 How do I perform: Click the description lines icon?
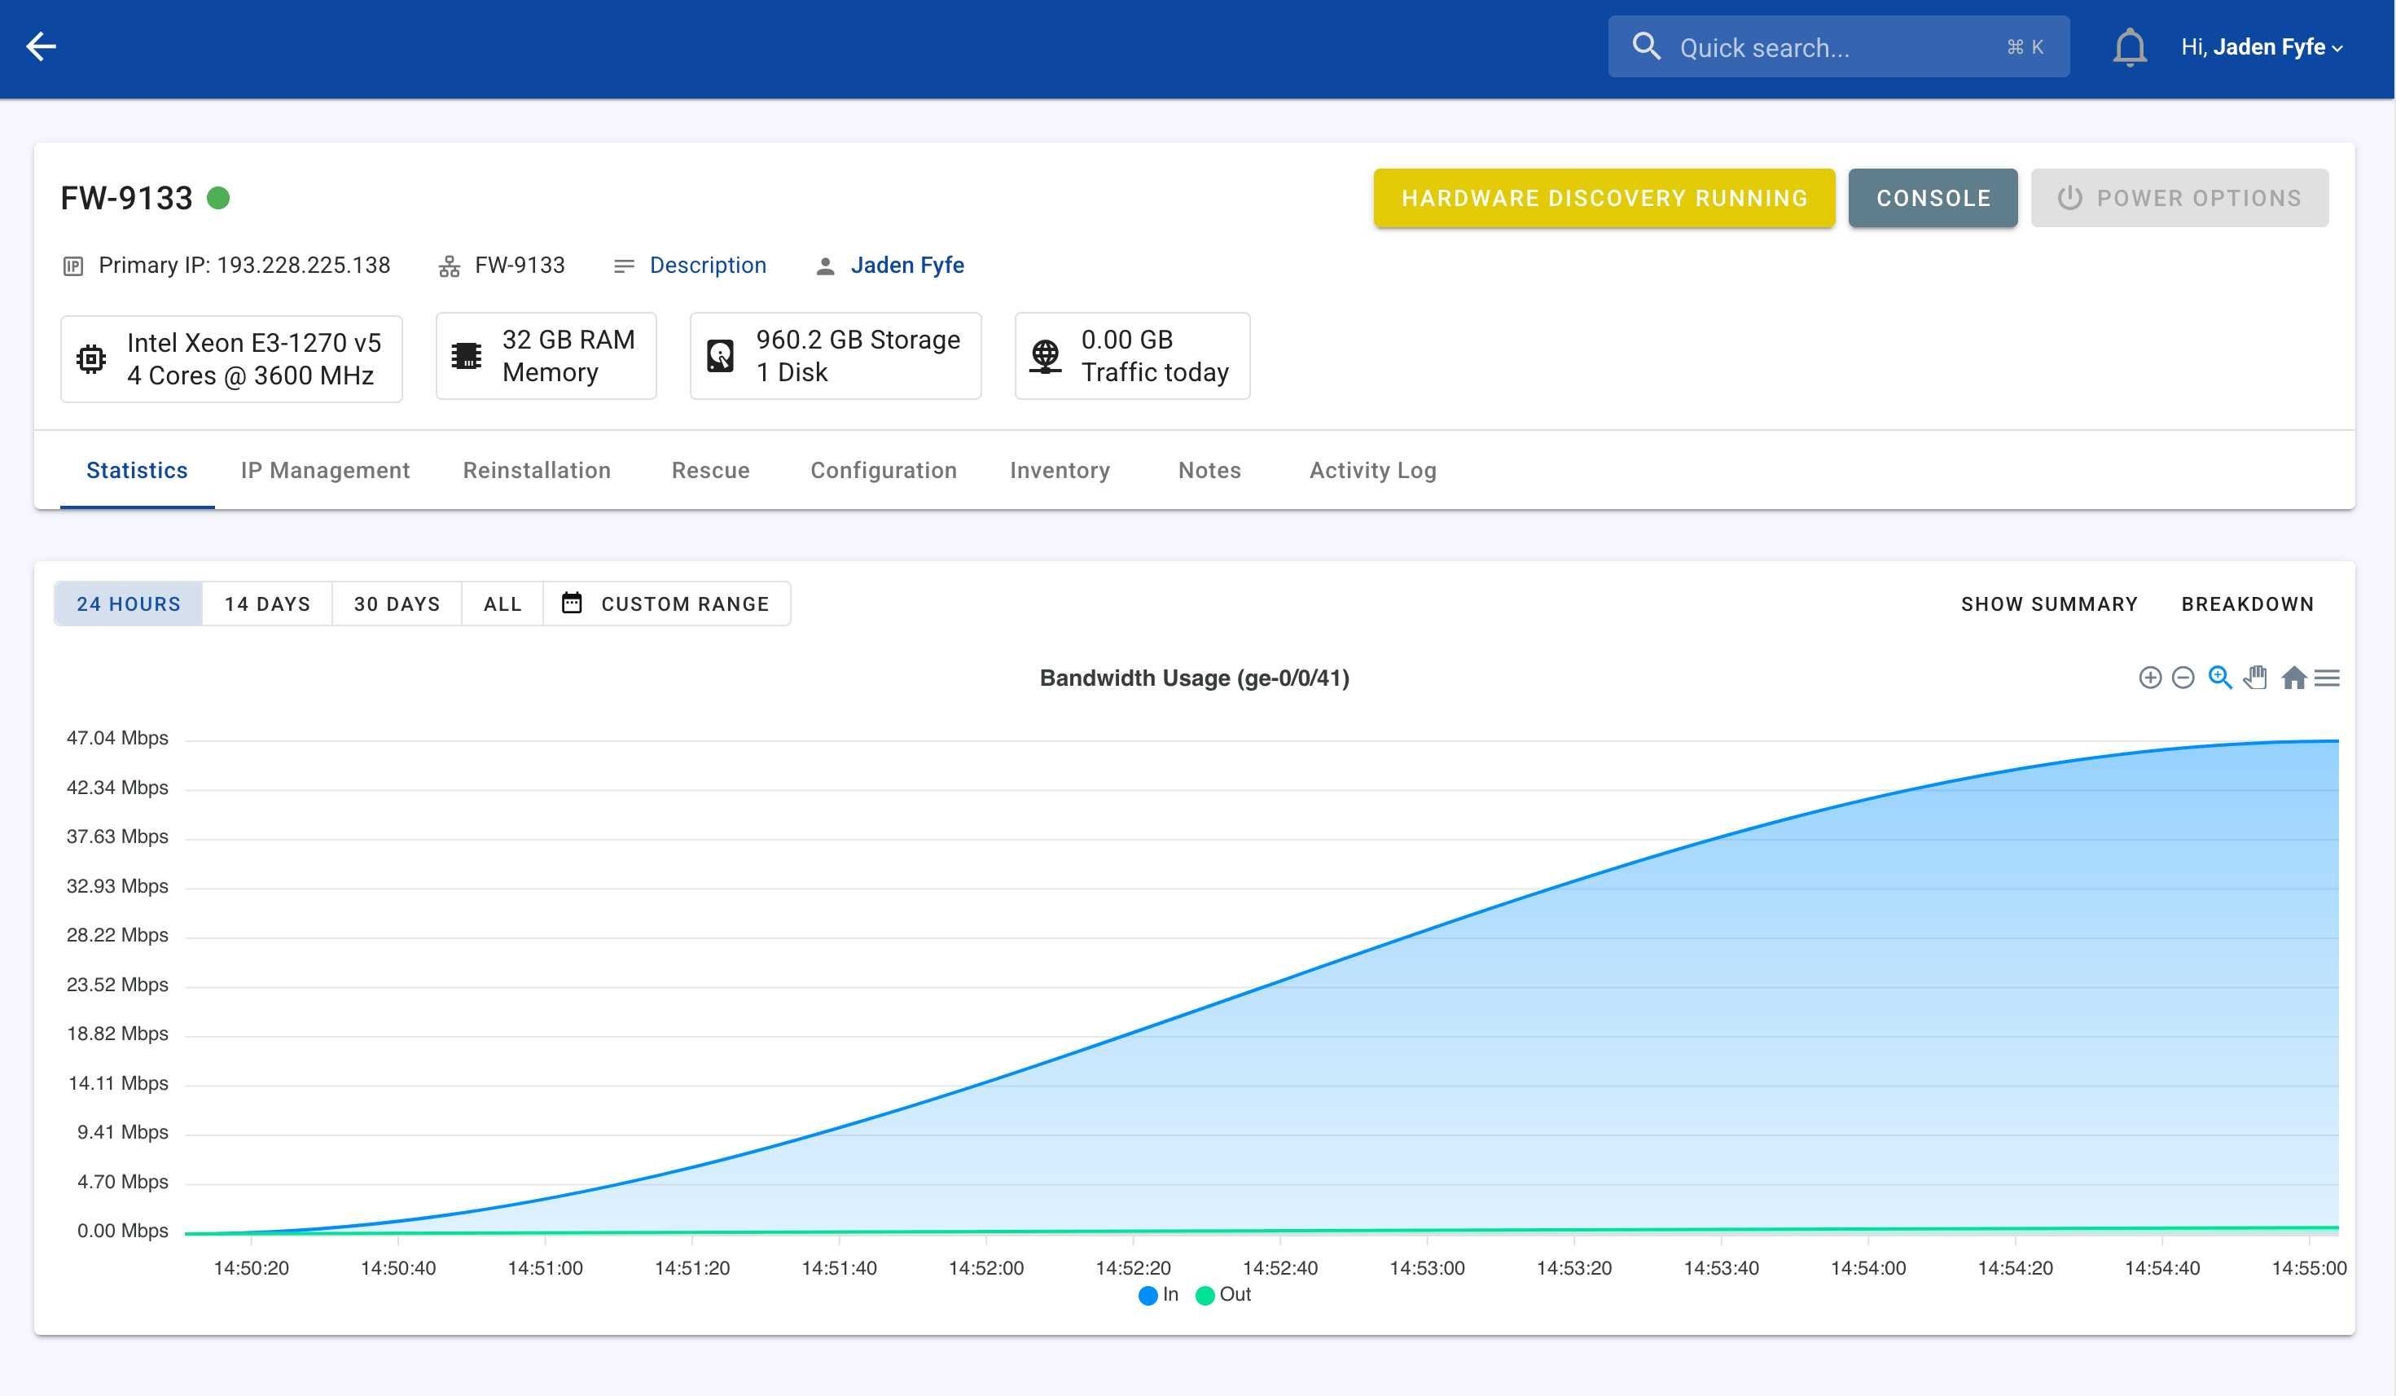[x=624, y=266]
